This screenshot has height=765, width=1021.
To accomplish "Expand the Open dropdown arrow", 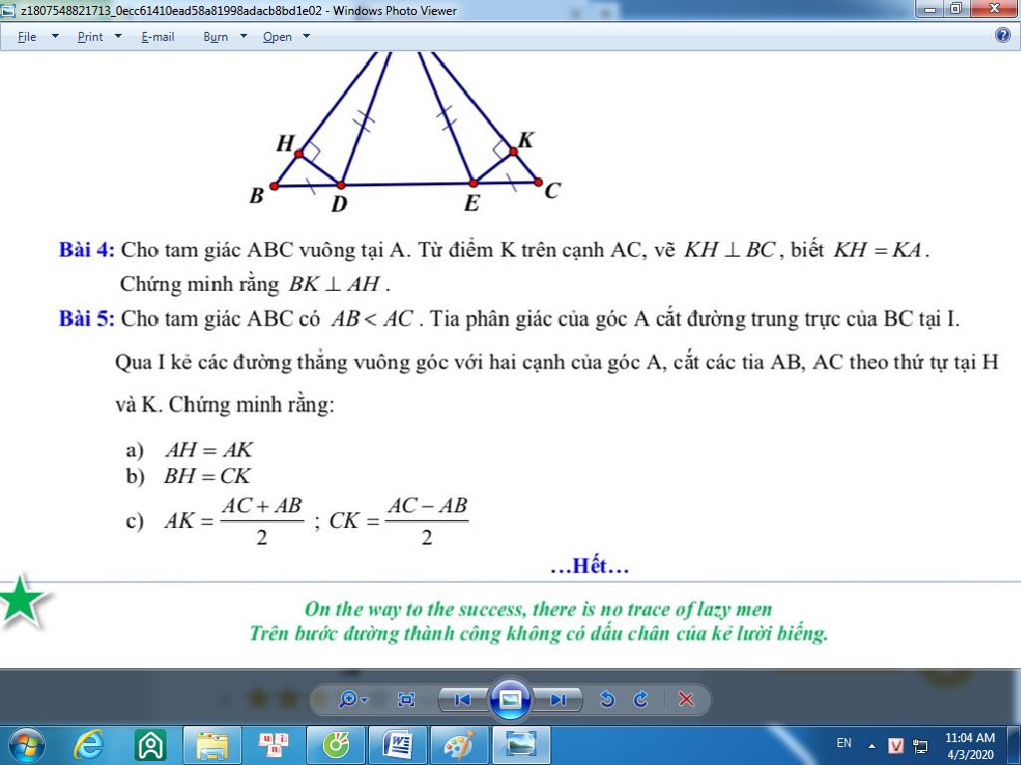I will pos(306,37).
